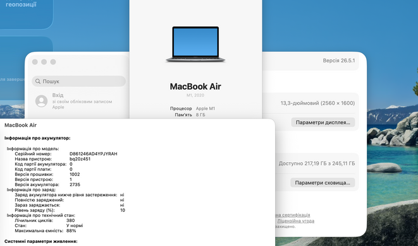Click the Повністю заряджений label row

[39, 200]
